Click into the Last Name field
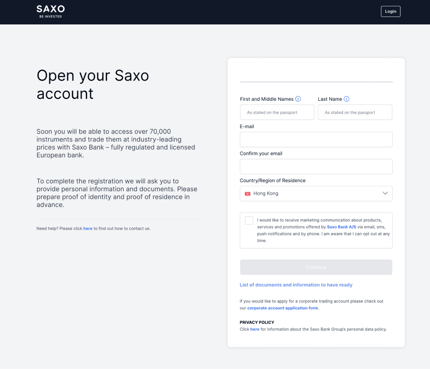This screenshot has height=369, width=430. point(355,112)
